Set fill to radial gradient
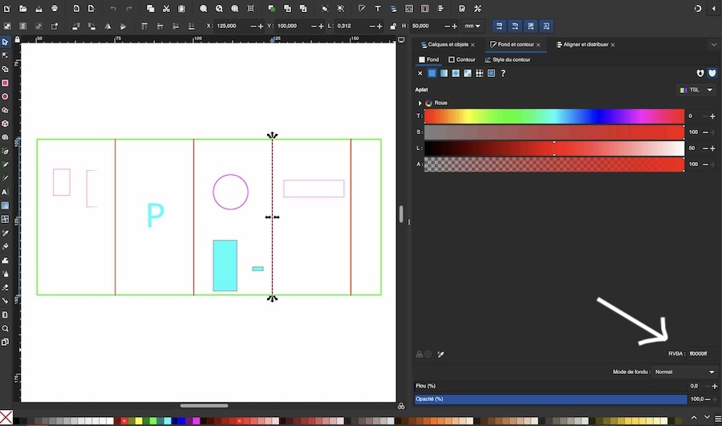The height and width of the screenshot is (426, 722). click(x=456, y=73)
